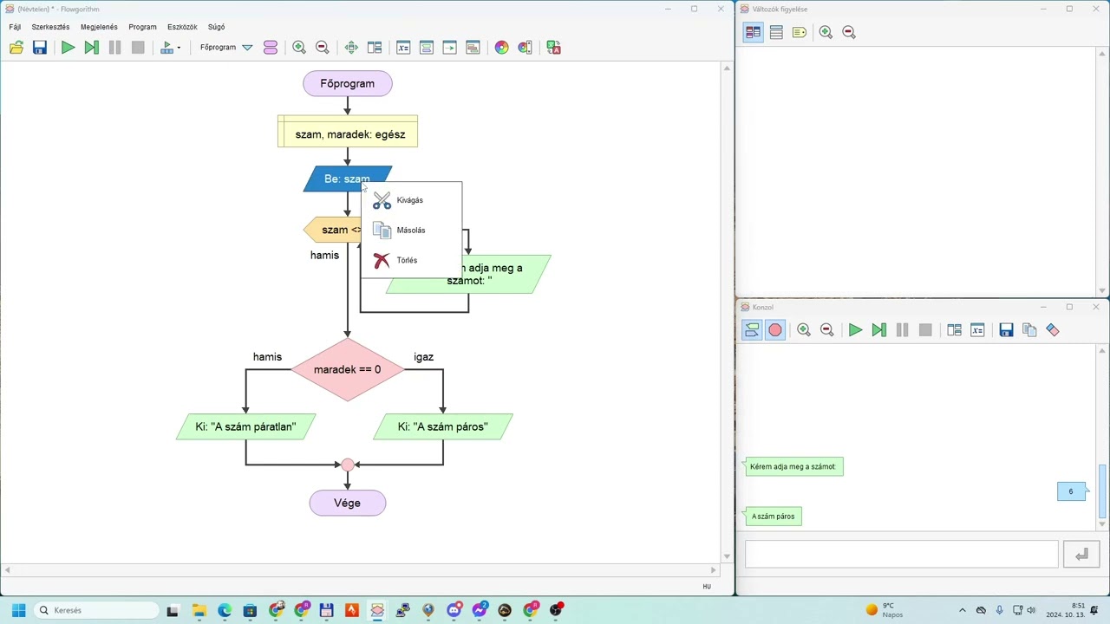The width and height of the screenshot is (1110, 624).
Task: Zoom in within the variable watch window
Action: [x=826, y=32]
